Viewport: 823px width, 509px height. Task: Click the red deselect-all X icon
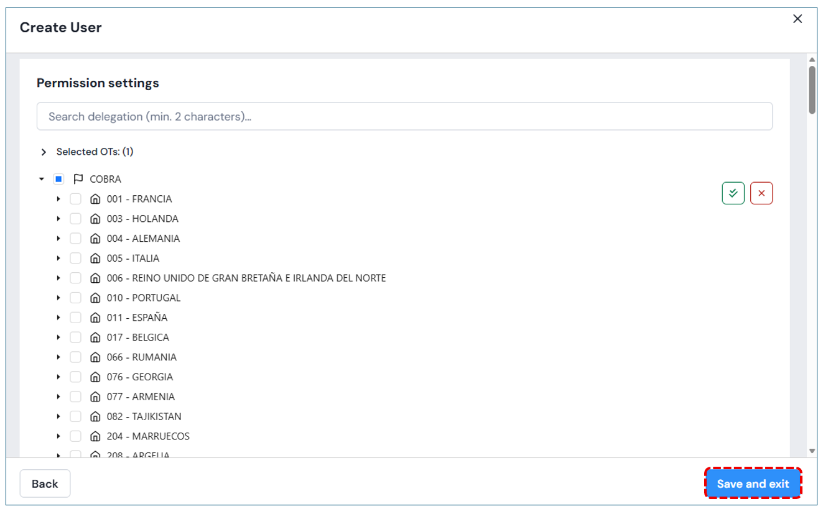[761, 193]
